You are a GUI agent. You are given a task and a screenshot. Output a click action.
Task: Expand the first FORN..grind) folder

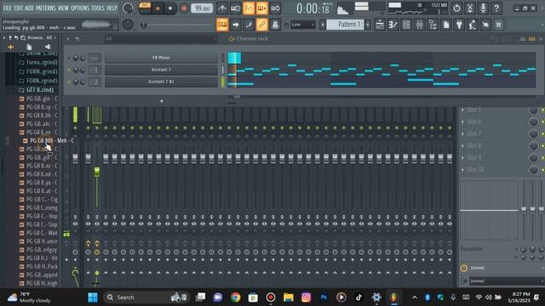37,71
